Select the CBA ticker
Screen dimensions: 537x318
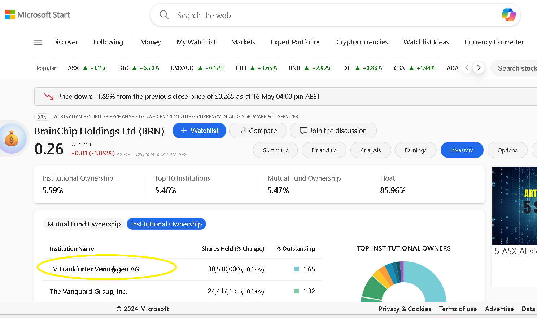414,68
